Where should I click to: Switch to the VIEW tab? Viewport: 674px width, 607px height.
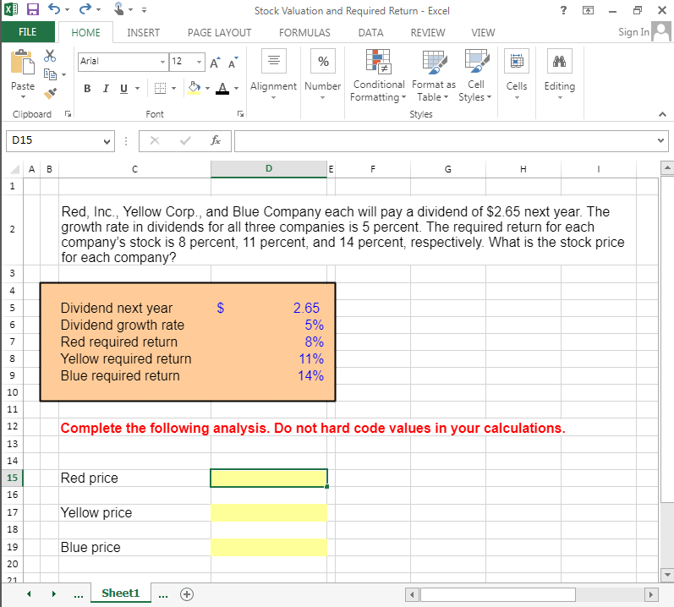point(483,33)
